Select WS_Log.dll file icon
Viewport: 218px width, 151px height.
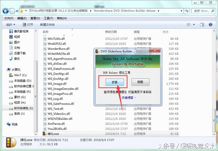click(x=45, y=99)
